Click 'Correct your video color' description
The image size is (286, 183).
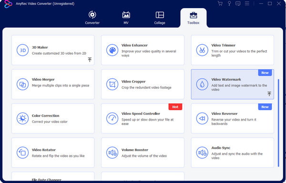tap(50, 122)
